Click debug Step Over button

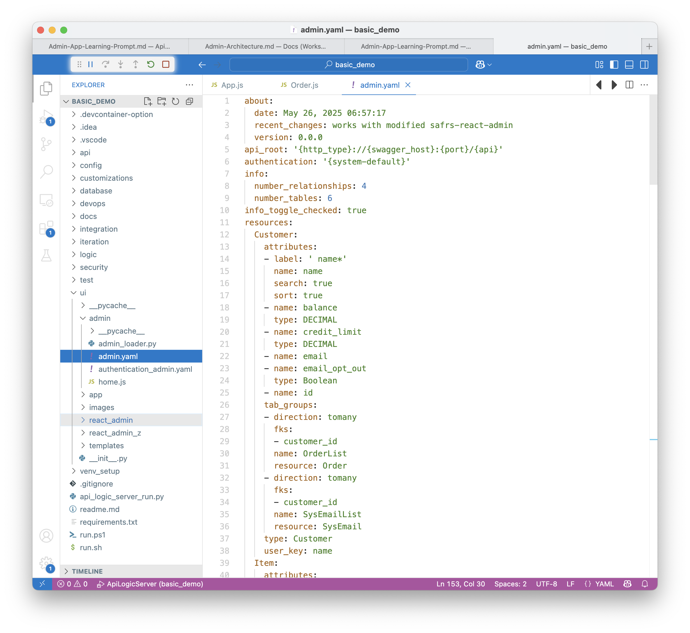pyautogui.click(x=105, y=64)
